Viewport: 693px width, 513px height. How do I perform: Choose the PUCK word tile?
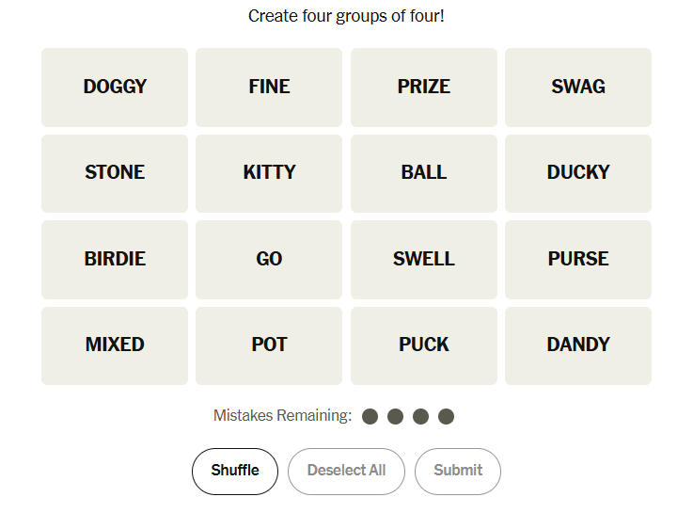[424, 345]
